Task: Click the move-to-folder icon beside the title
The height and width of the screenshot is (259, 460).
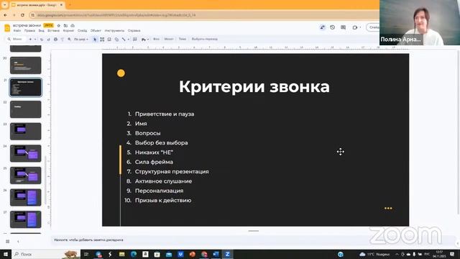Action: (65, 26)
